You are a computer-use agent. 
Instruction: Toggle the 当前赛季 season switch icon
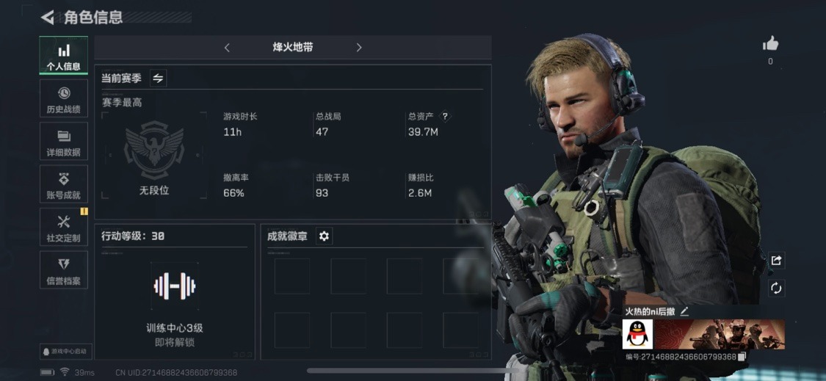pyautogui.click(x=158, y=78)
